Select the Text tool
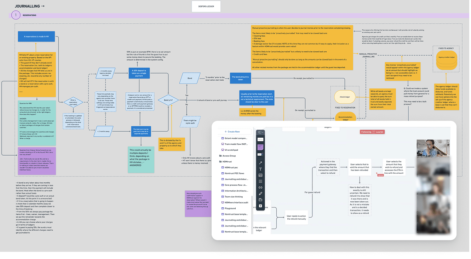Screen dimensions: 471x259 pyautogui.click(x=260, y=169)
